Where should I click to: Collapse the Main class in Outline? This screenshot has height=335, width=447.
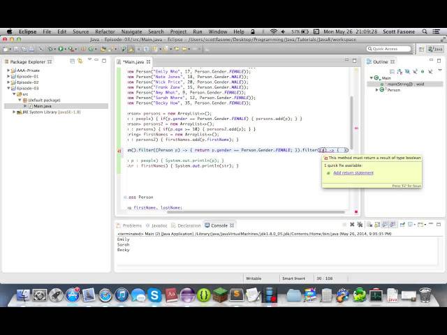click(371, 77)
